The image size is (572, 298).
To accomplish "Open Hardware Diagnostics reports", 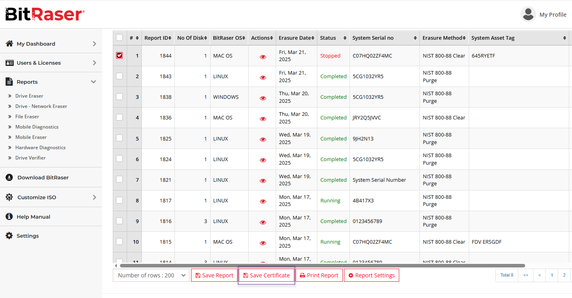I will tap(41, 148).
